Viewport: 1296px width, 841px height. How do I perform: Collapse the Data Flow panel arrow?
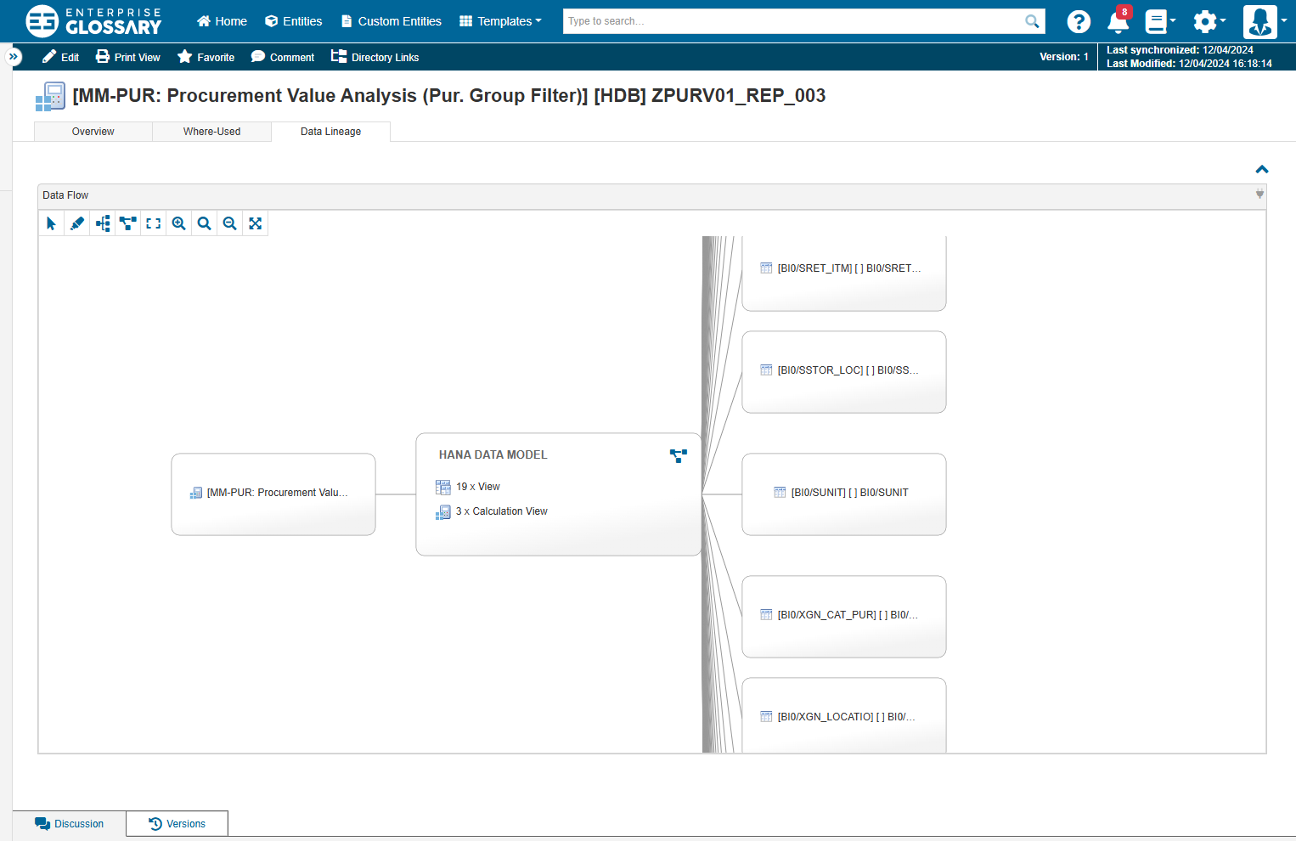(1259, 195)
